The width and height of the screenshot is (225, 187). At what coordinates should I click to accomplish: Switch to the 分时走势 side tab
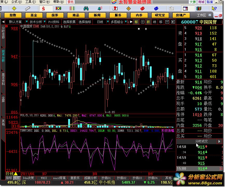(x=3, y=33)
